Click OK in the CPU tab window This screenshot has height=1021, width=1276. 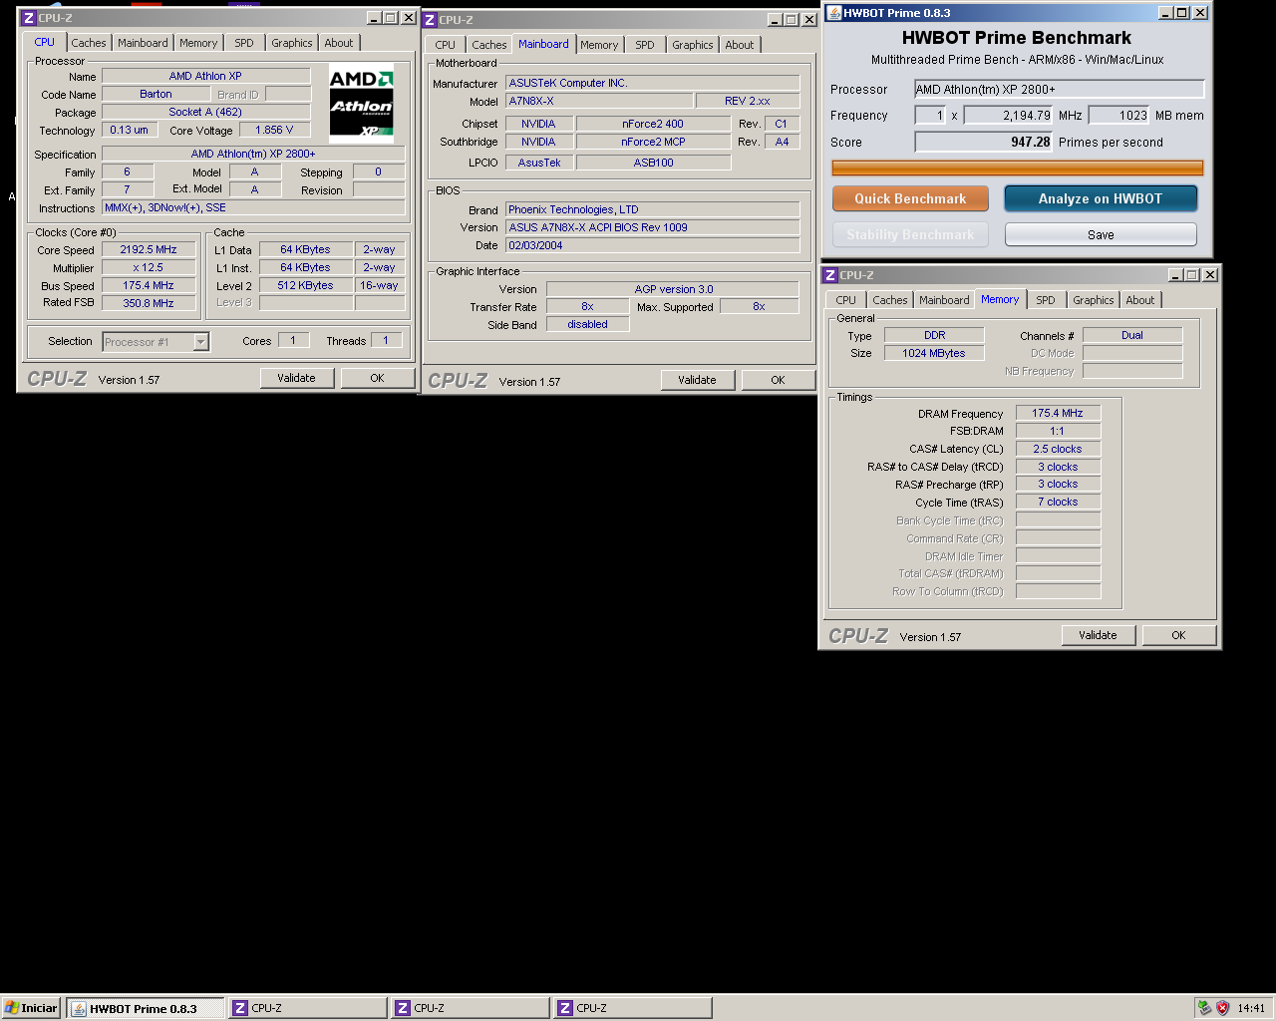[378, 378]
